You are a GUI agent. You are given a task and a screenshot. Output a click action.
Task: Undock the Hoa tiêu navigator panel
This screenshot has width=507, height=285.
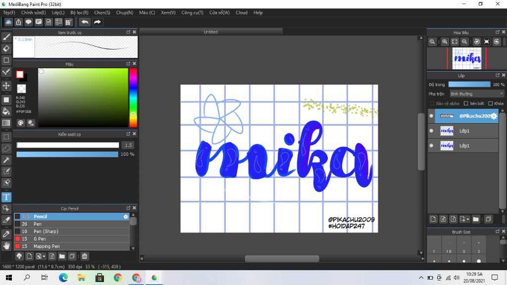pos(498,32)
